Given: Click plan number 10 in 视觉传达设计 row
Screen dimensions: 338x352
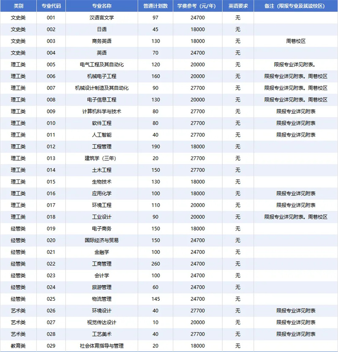Looking at the screenshot, I should click(x=155, y=322).
